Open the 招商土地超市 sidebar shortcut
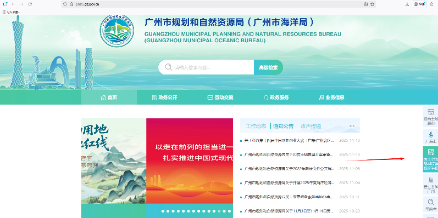Screen dimensions: 438x218 [430, 116]
